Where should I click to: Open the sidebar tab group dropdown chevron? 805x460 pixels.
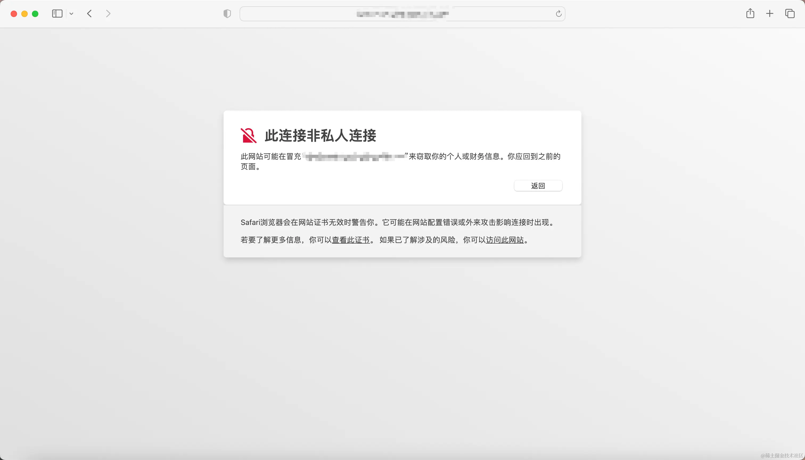(72, 14)
